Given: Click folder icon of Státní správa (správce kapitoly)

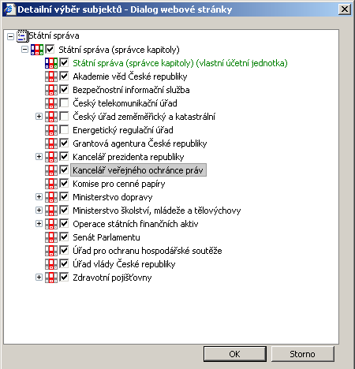Looking at the screenshot, I should pos(37,50).
